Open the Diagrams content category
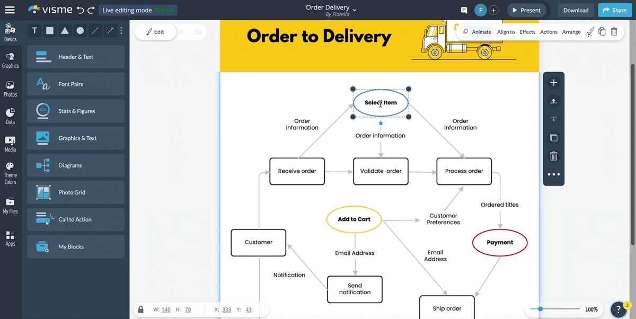636x319 pixels. [x=75, y=165]
